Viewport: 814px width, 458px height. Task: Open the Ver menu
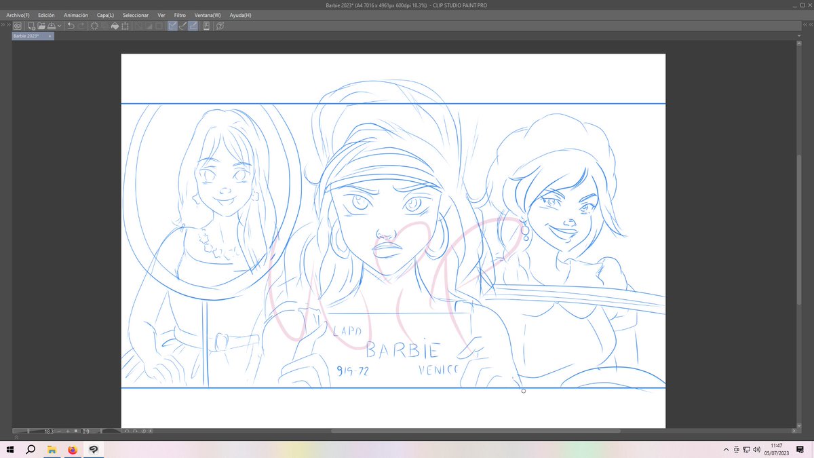[161, 15]
